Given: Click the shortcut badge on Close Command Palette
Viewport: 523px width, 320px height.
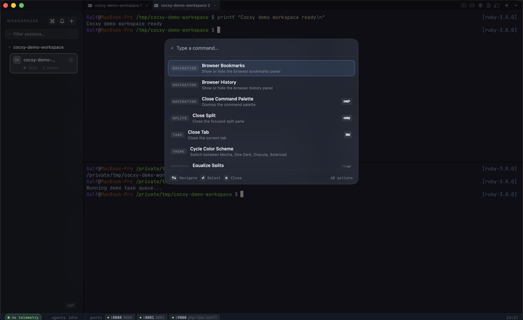Looking at the screenshot, I should 346,101.
